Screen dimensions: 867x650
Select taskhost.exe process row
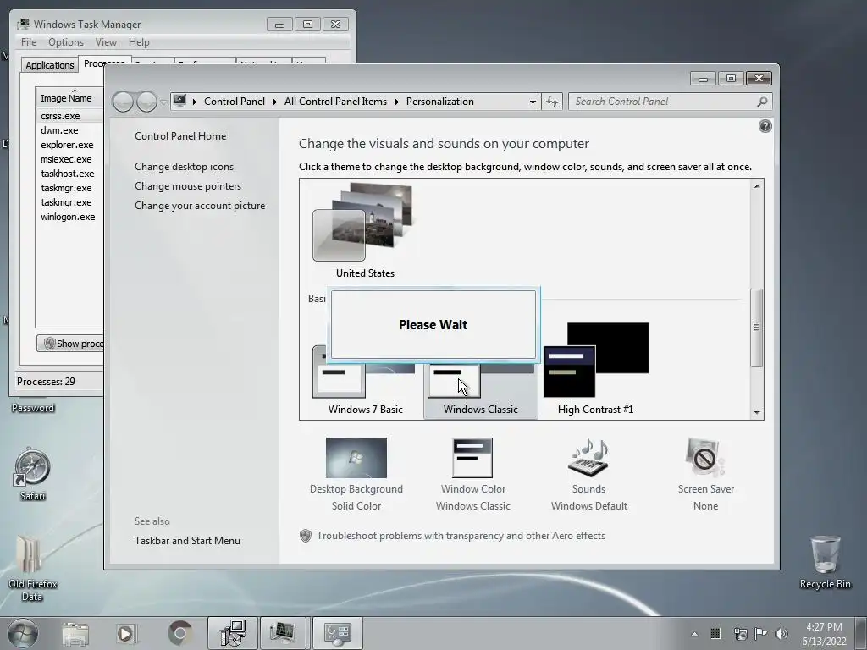69,174
